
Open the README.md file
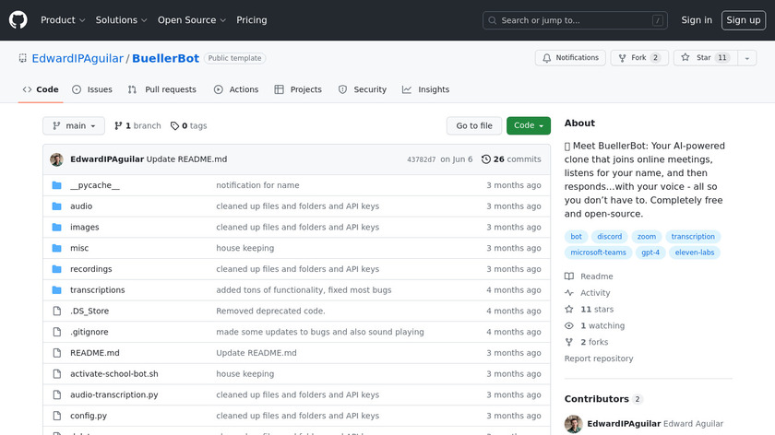pos(94,353)
